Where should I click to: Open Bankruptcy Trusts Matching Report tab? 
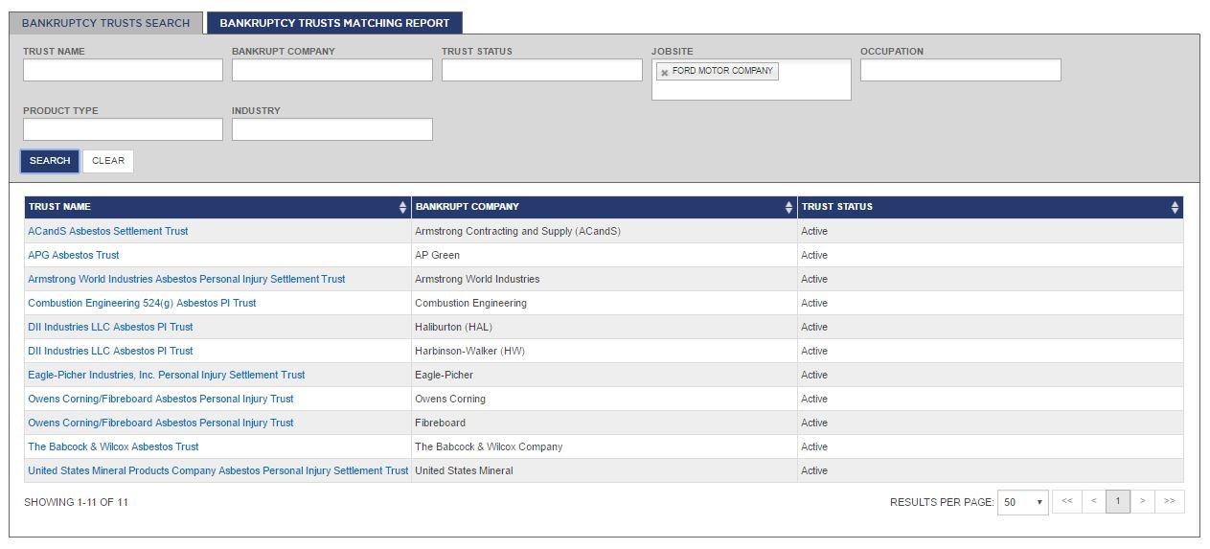[334, 23]
